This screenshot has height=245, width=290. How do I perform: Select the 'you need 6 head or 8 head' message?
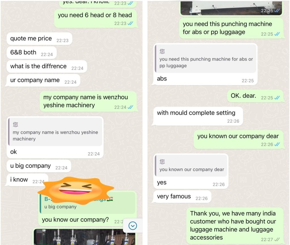[96, 18]
